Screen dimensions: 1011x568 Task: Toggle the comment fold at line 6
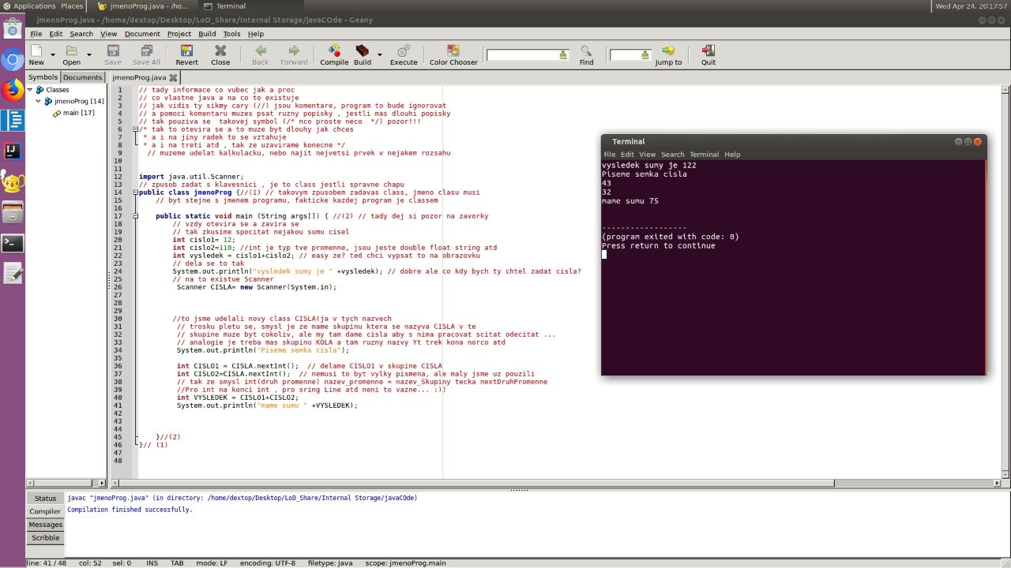[135, 129]
